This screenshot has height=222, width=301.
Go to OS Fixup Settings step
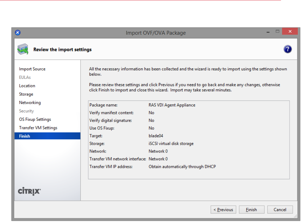[x=35, y=119]
